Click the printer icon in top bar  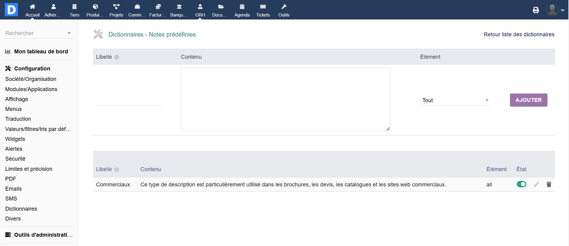tap(536, 10)
